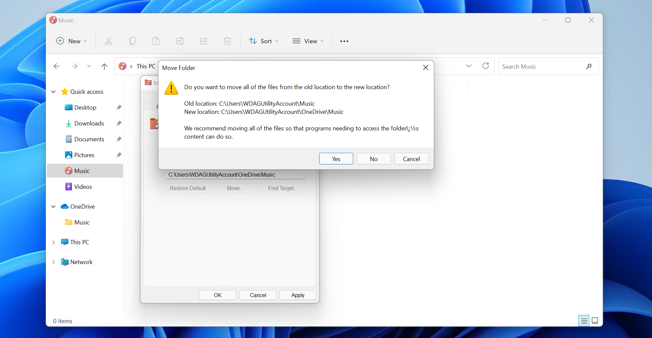
Task: Click the search magnifier in Search Music box
Action: coord(589,66)
